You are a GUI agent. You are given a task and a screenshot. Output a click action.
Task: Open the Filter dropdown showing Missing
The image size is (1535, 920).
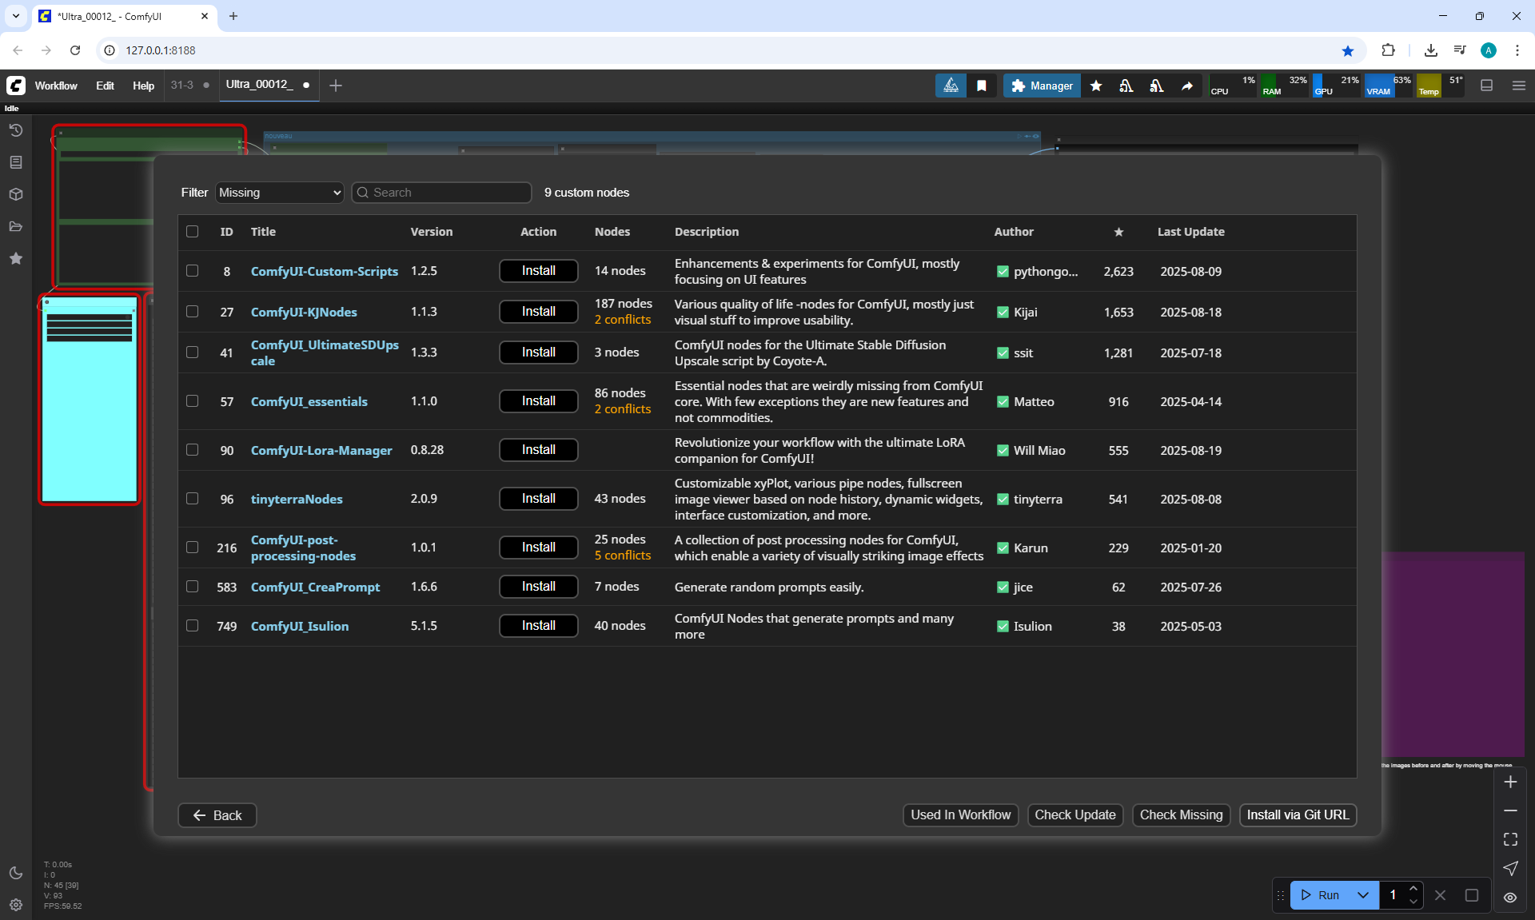coord(279,193)
